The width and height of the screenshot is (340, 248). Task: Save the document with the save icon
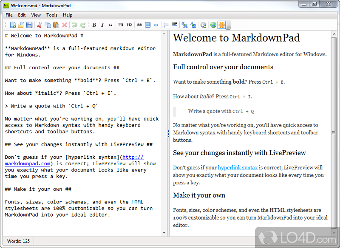pos(28,25)
